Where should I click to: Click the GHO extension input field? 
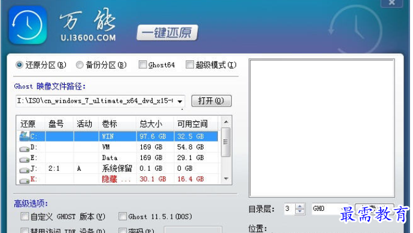(330, 209)
